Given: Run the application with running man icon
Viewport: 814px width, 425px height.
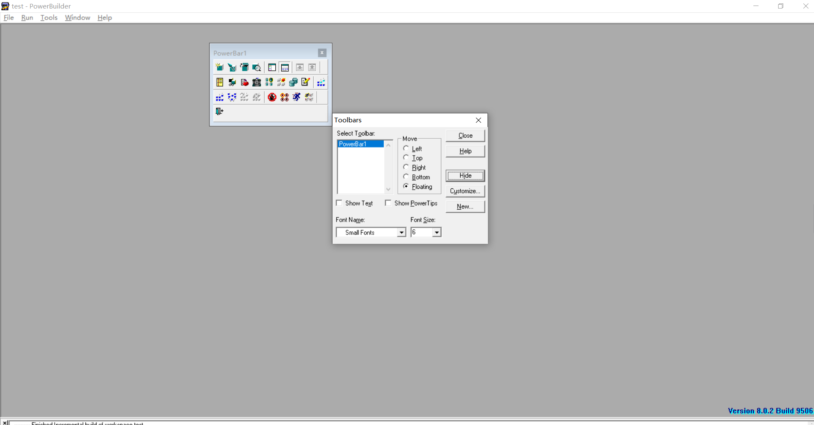Looking at the screenshot, I should [297, 97].
